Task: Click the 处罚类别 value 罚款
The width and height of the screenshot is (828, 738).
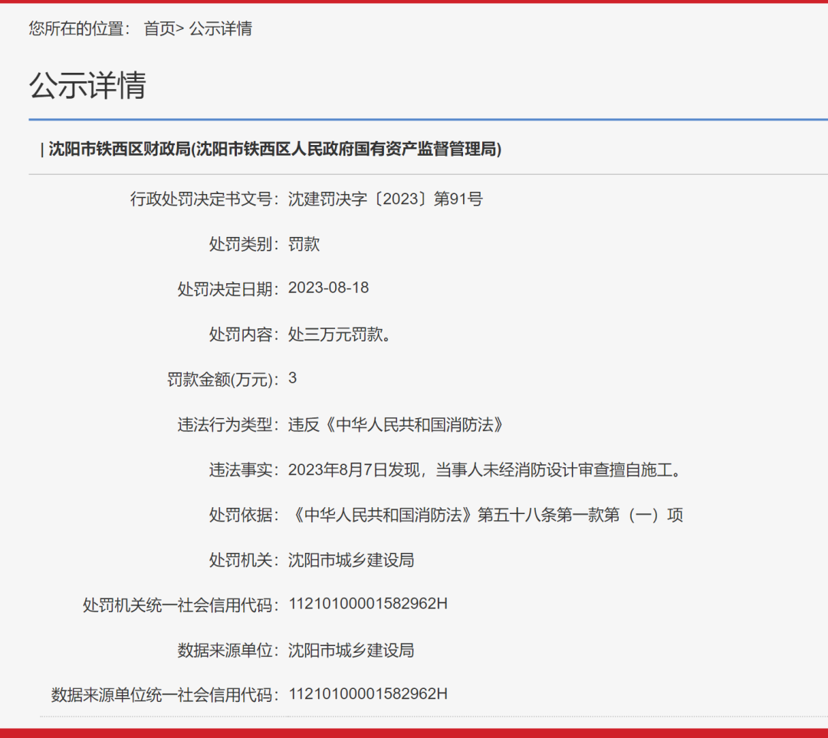Action: pyautogui.click(x=304, y=245)
